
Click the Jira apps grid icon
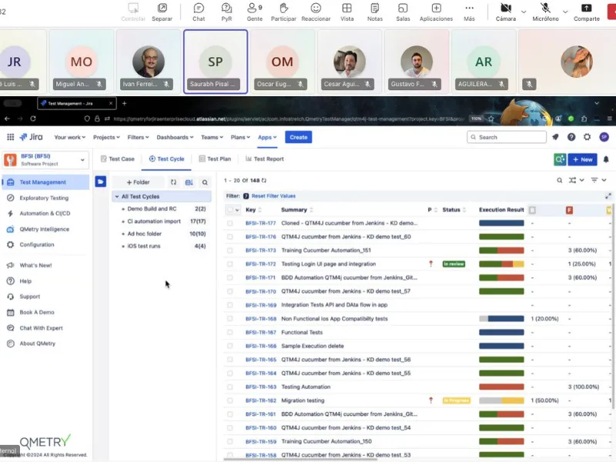pyautogui.click(x=9, y=136)
